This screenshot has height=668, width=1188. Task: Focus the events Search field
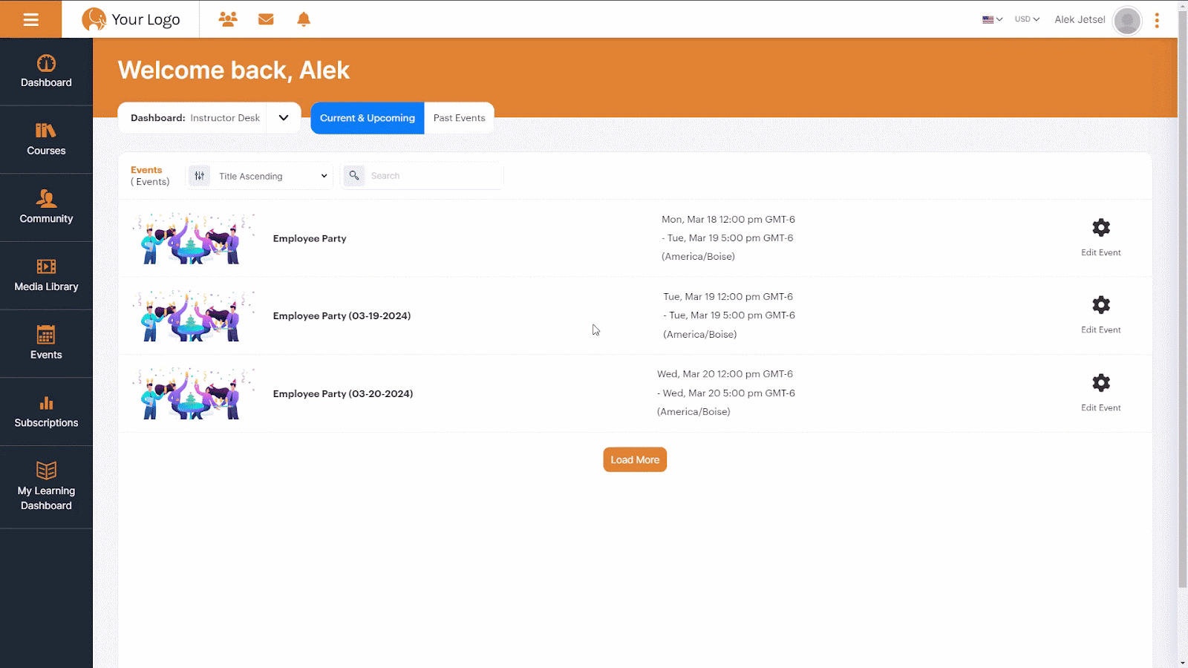(x=434, y=176)
